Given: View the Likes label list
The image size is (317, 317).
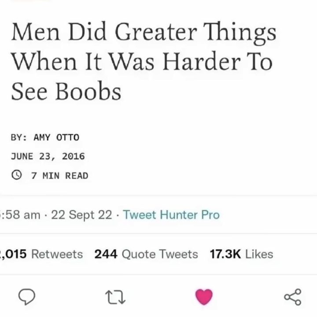Looking at the screenshot, I should pyautogui.click(x=259, y=254).
